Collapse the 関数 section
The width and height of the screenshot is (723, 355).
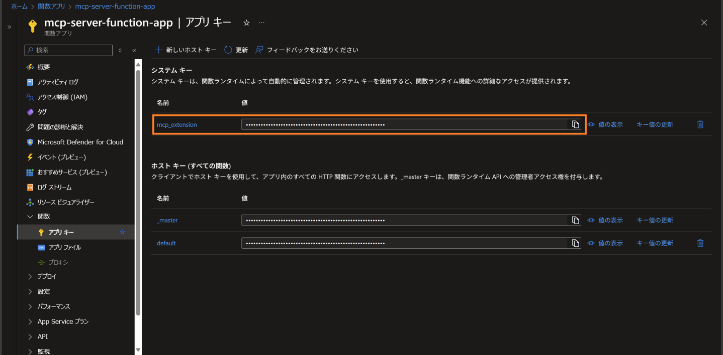[30, 217]
